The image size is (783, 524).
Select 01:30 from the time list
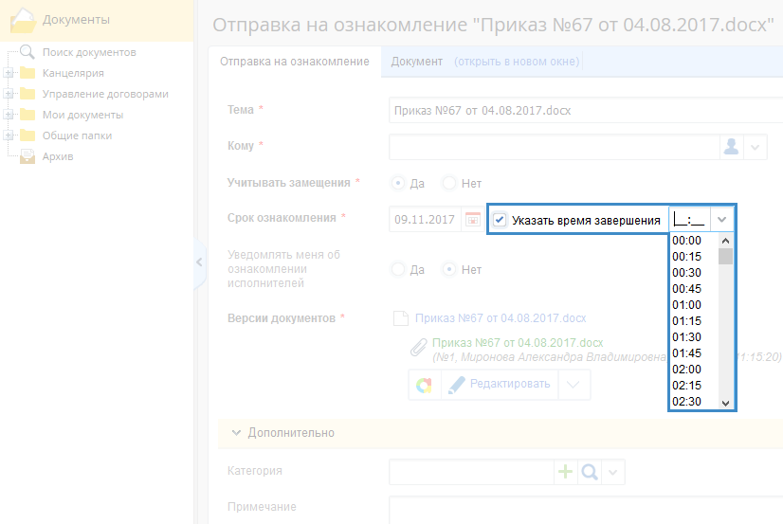687,337
